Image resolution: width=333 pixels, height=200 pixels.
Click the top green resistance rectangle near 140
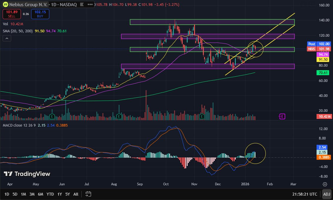pos(212,22)
